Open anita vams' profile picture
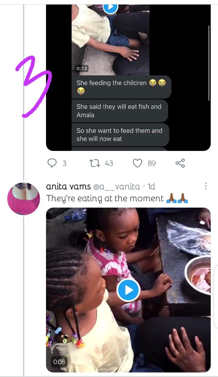This screenshot has width=218, height=377. 24,199
